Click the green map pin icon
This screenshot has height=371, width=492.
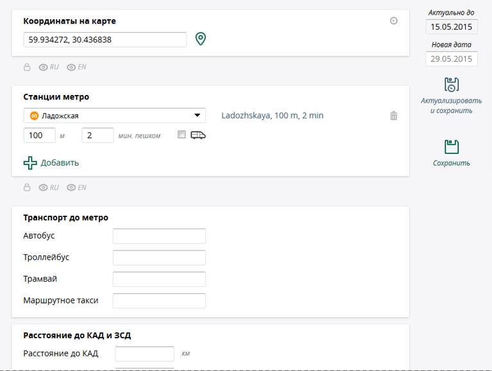coord(201,39)
